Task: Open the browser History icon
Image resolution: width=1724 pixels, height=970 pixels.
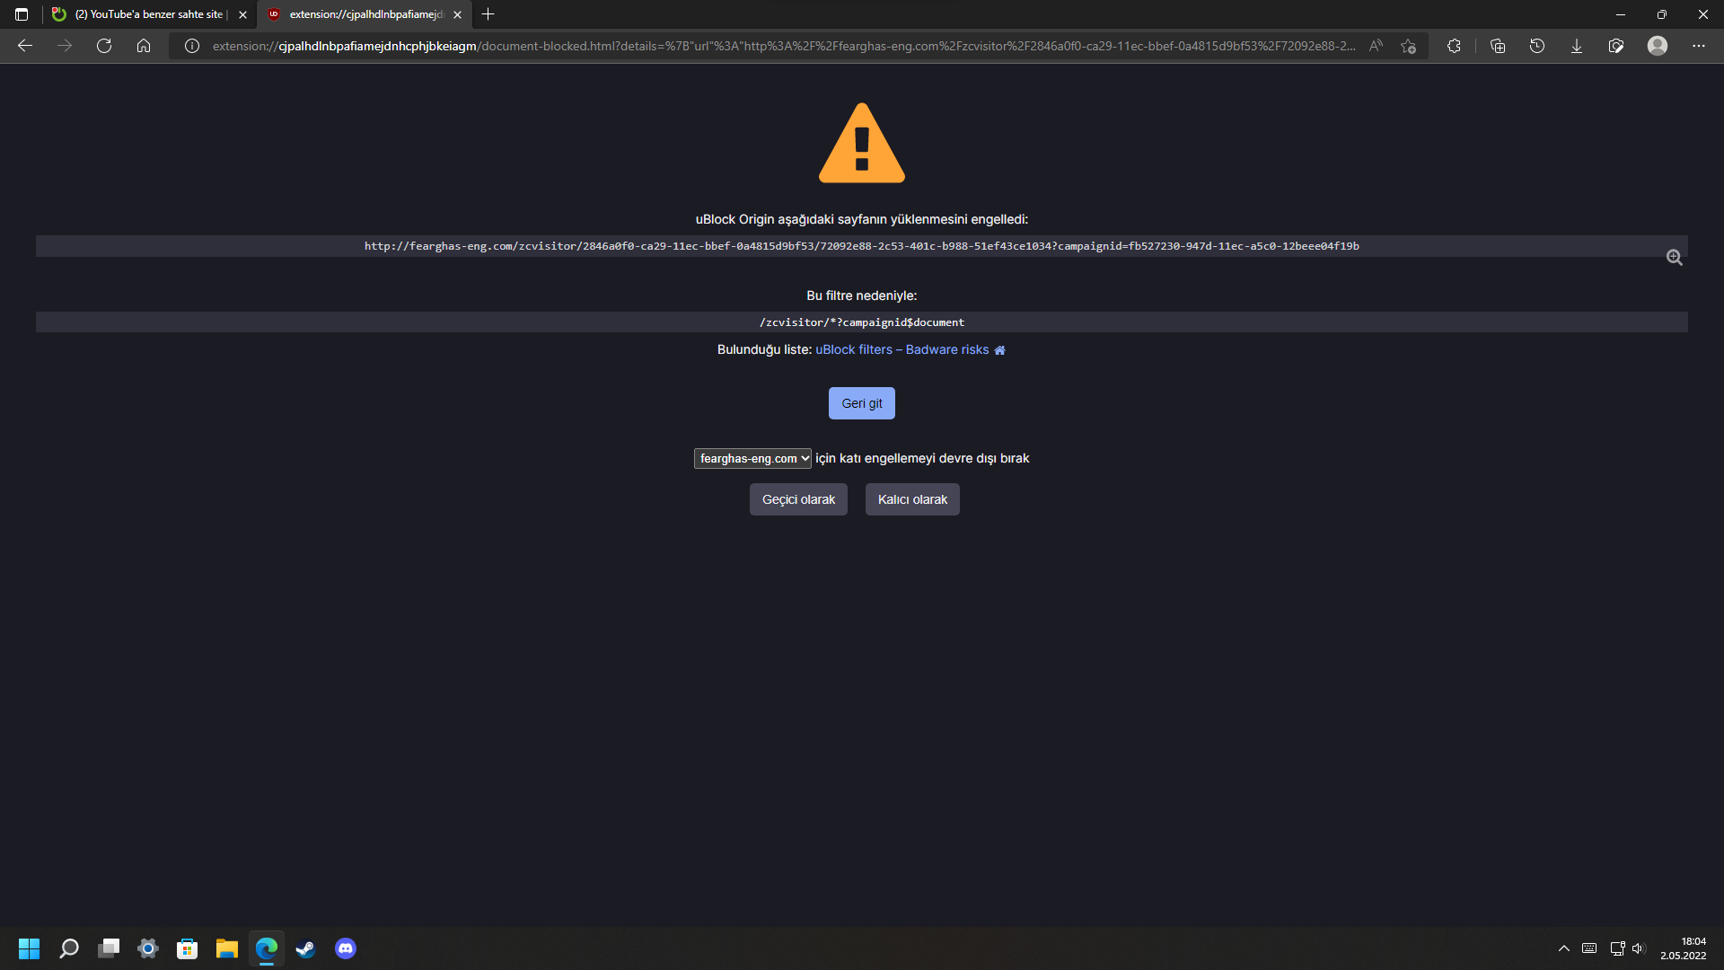Action: pos(1536,46)
